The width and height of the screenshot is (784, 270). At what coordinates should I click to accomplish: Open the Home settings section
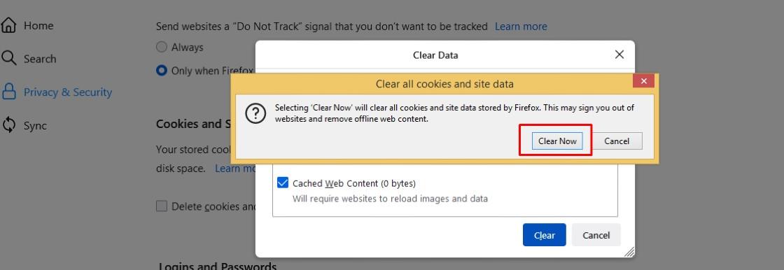coord(38,25)
